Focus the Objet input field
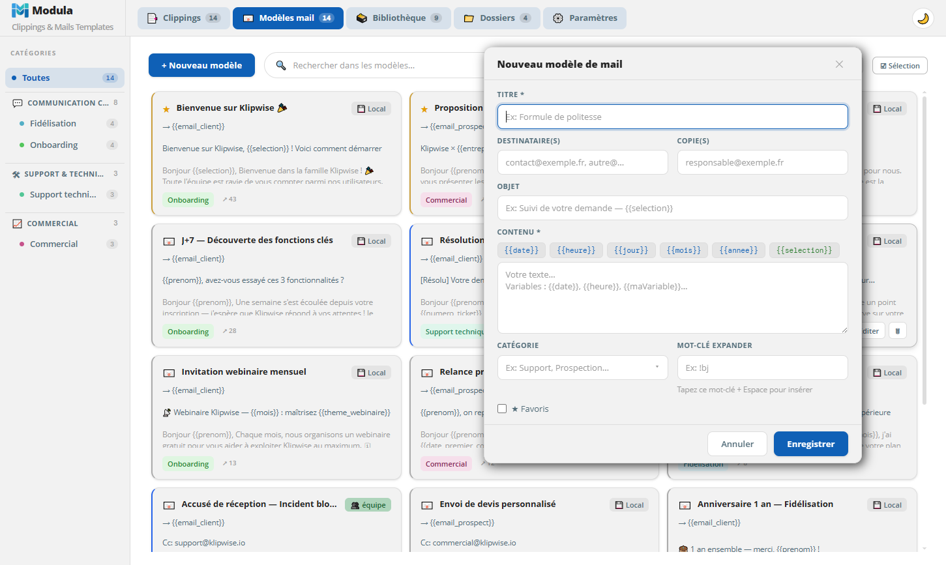This screenshot has width=946, height=565. 672,208
